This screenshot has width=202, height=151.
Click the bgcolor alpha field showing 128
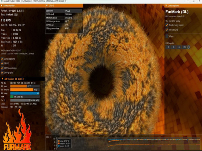click(x=184, y=47)
